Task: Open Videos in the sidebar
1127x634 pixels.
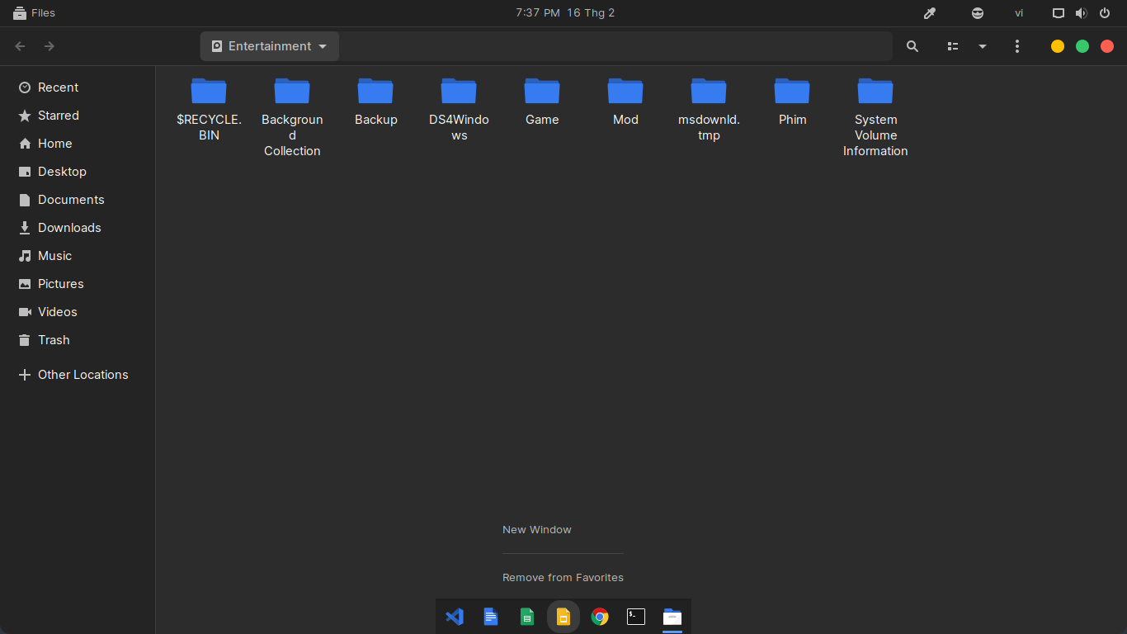Action: point(78,312)
